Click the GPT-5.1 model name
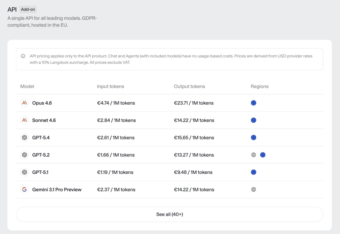This screenshot has width=340, height=234. (x=40, y=172)
